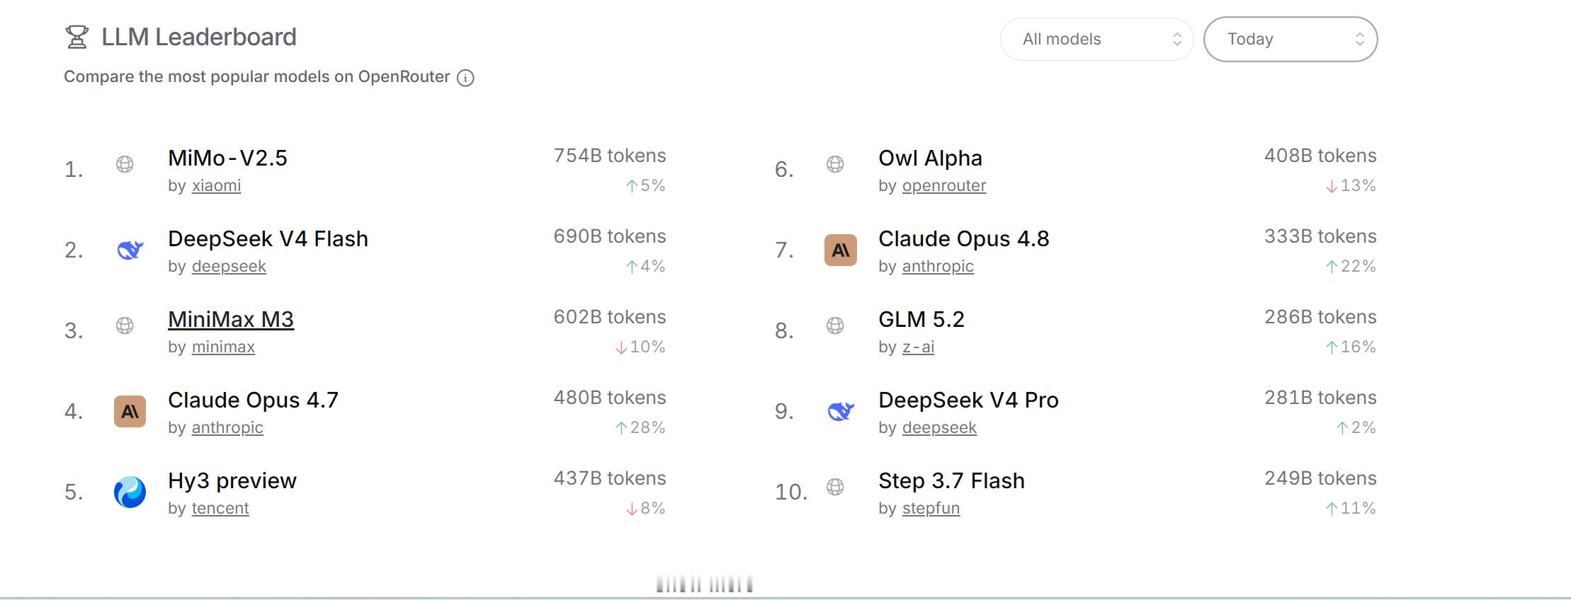Visit the anthropic link under Opus 4.7
Screen dimensions: 1571x600
[227, 427]
